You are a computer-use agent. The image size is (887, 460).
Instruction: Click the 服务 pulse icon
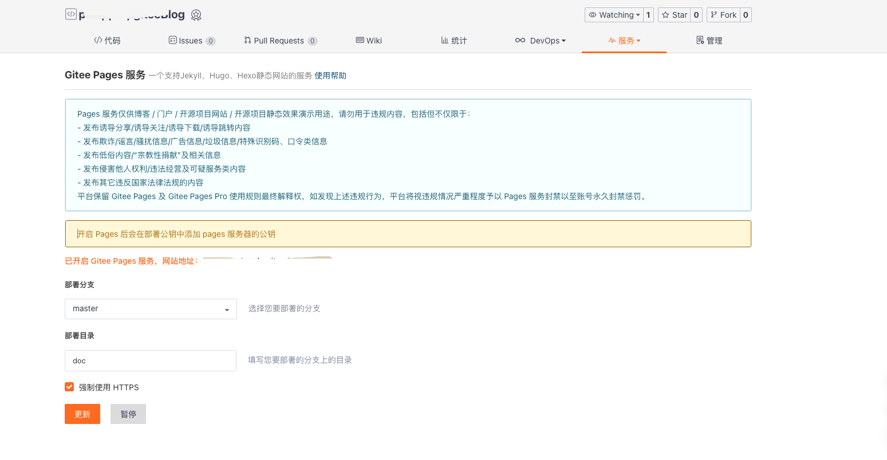(612, 41)
